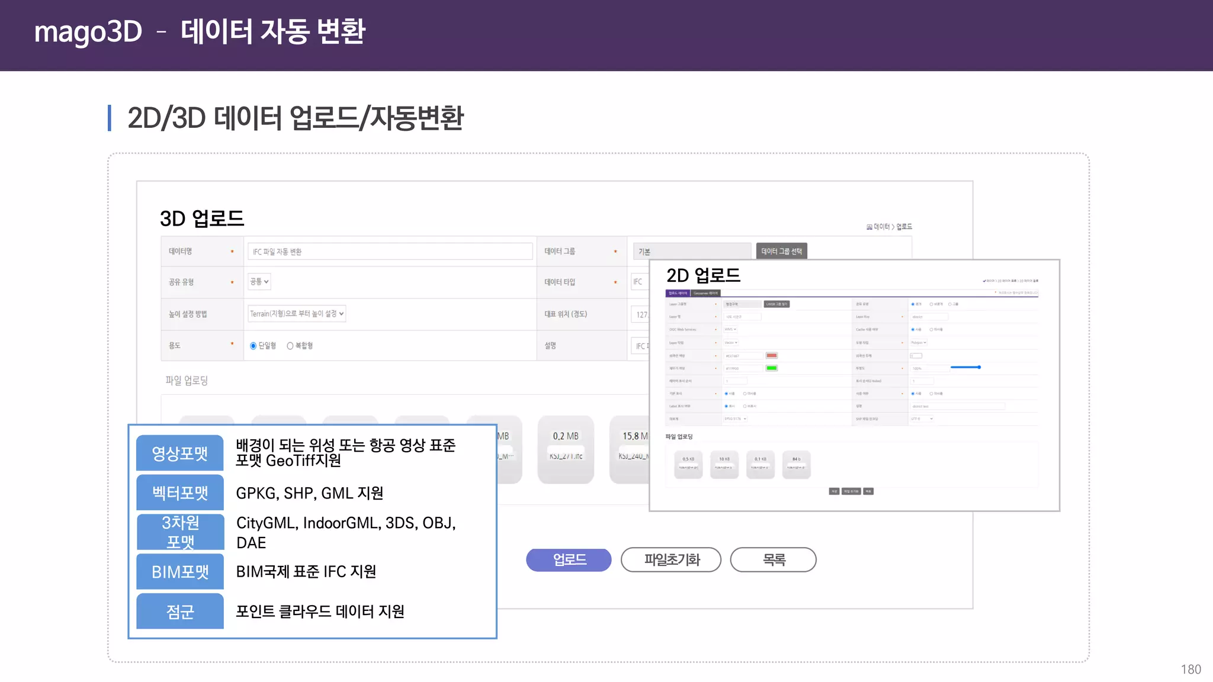Image resolution: width=1213 pixels, height=682 pixels.
Task: Select the 0.1 KB file in 2D upload
Action: click(x=760, y=464)
